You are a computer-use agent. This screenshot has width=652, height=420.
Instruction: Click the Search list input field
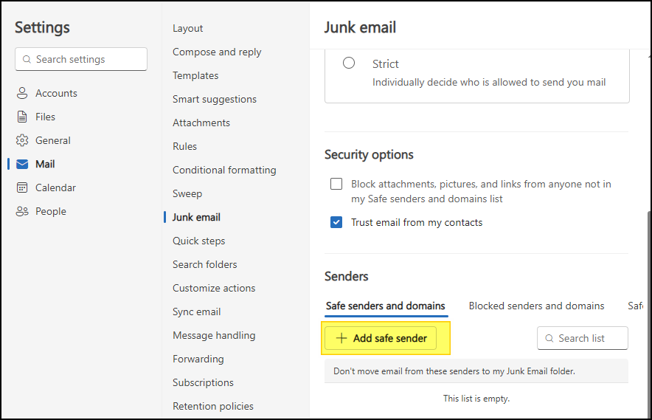[x=583, y=338]
